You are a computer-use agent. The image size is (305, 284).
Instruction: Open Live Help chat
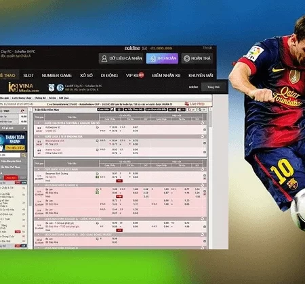195,103
